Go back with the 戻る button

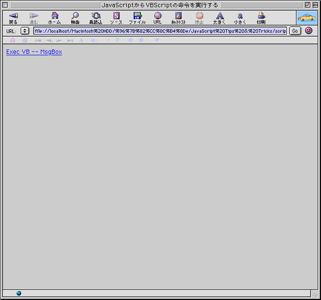(13, 18)
